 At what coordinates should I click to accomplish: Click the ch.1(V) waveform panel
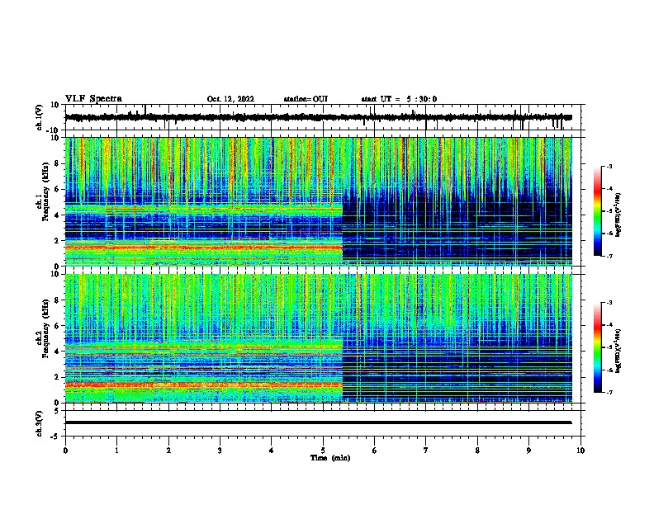pos(325,117)
